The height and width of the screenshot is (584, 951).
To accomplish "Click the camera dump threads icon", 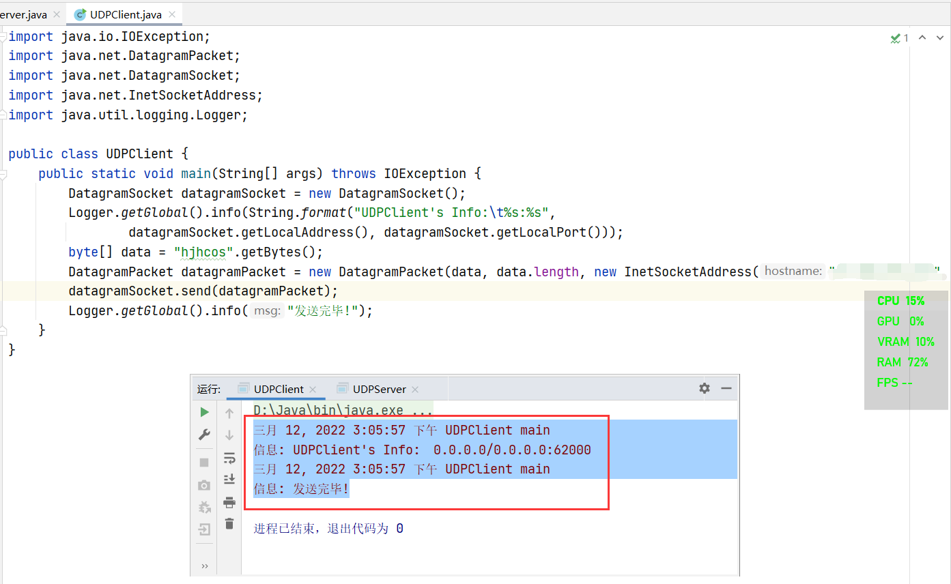I will point(204,485).
